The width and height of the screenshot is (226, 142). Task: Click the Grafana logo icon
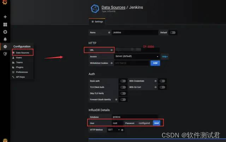coord(5,2)
